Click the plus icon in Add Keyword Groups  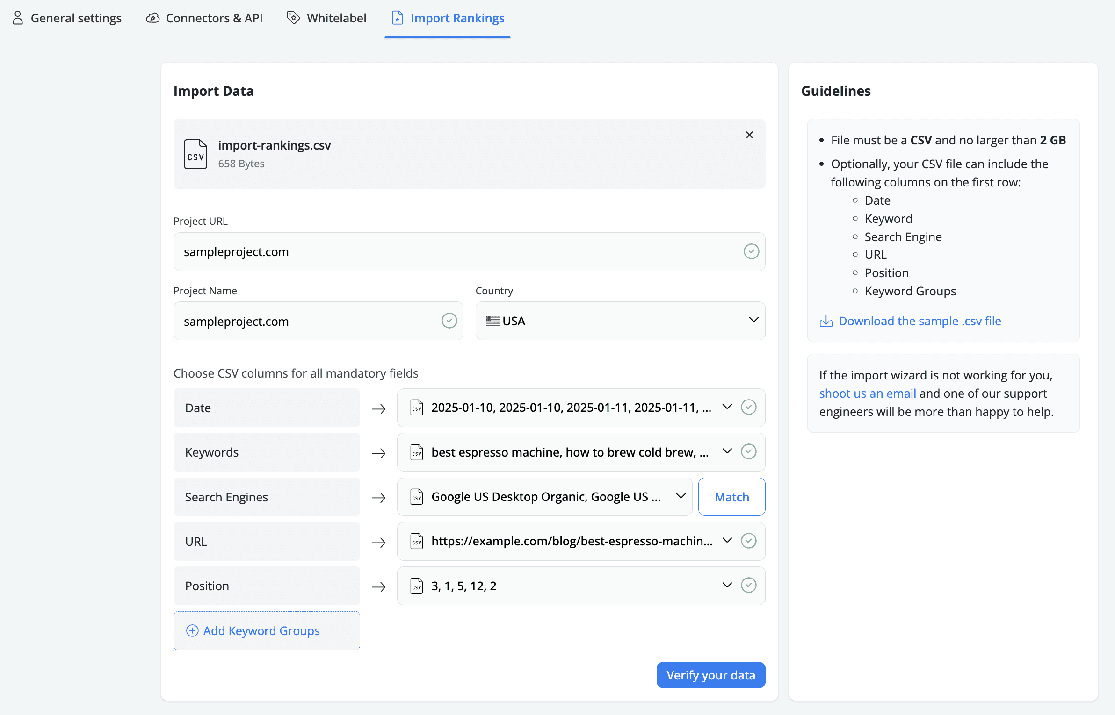coord(192,630)
